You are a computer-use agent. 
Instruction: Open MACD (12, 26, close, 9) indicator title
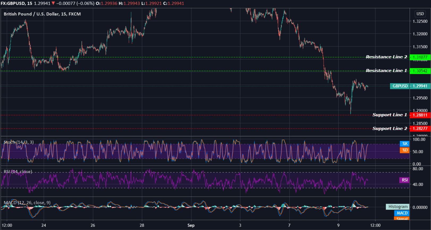pyautogui.click(x=27, y=203)
